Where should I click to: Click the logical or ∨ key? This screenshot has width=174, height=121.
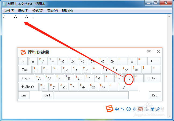[x=49, y=78]
